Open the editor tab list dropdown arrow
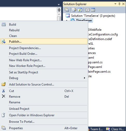Viewport: 126px width, 131px height. (59, 5)
